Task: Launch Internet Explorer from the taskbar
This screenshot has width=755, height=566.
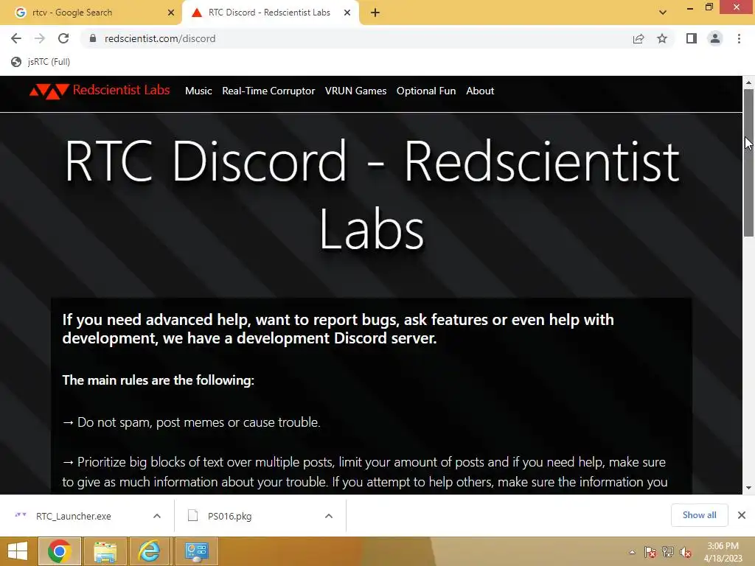Action: [x=149, y=551]
